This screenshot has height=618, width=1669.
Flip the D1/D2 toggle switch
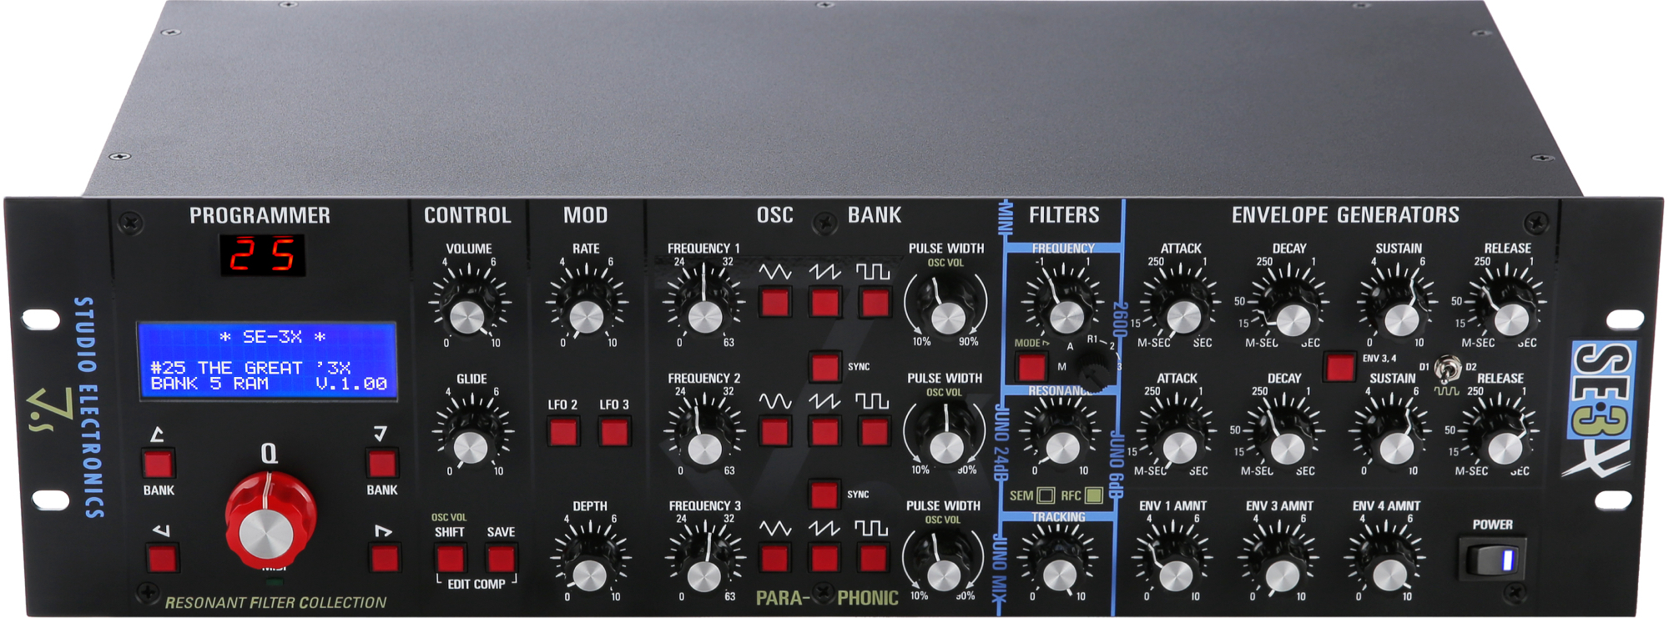[1449, 368]
